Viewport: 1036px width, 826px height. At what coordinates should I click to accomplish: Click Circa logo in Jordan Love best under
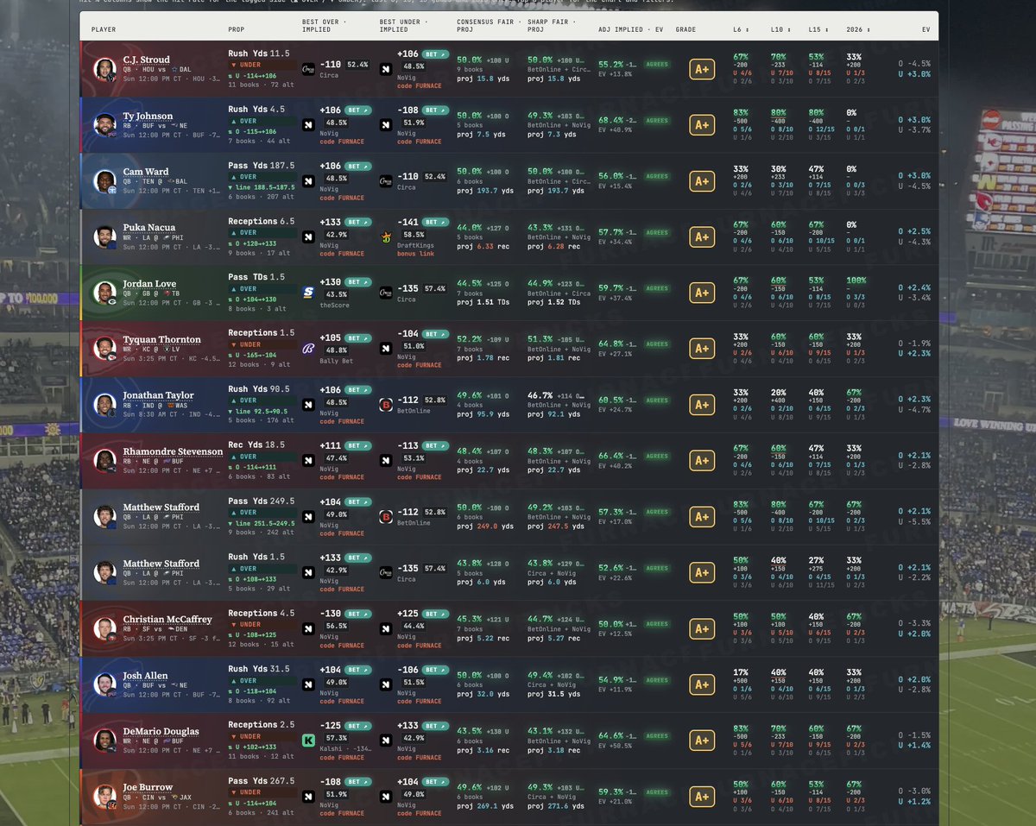386,293
